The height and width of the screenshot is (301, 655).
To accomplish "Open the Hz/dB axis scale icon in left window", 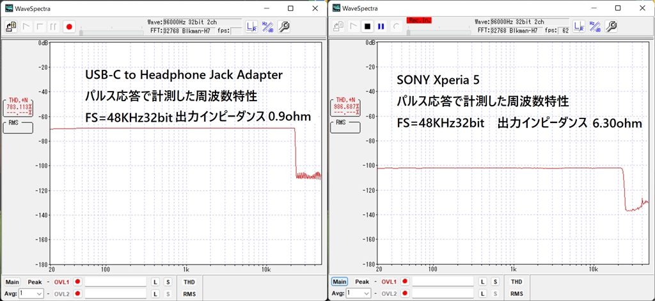I will pyautogui.click(x=267, y=27).
